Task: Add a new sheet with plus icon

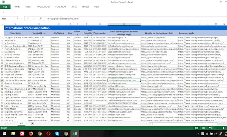Action: click(32, 124)
